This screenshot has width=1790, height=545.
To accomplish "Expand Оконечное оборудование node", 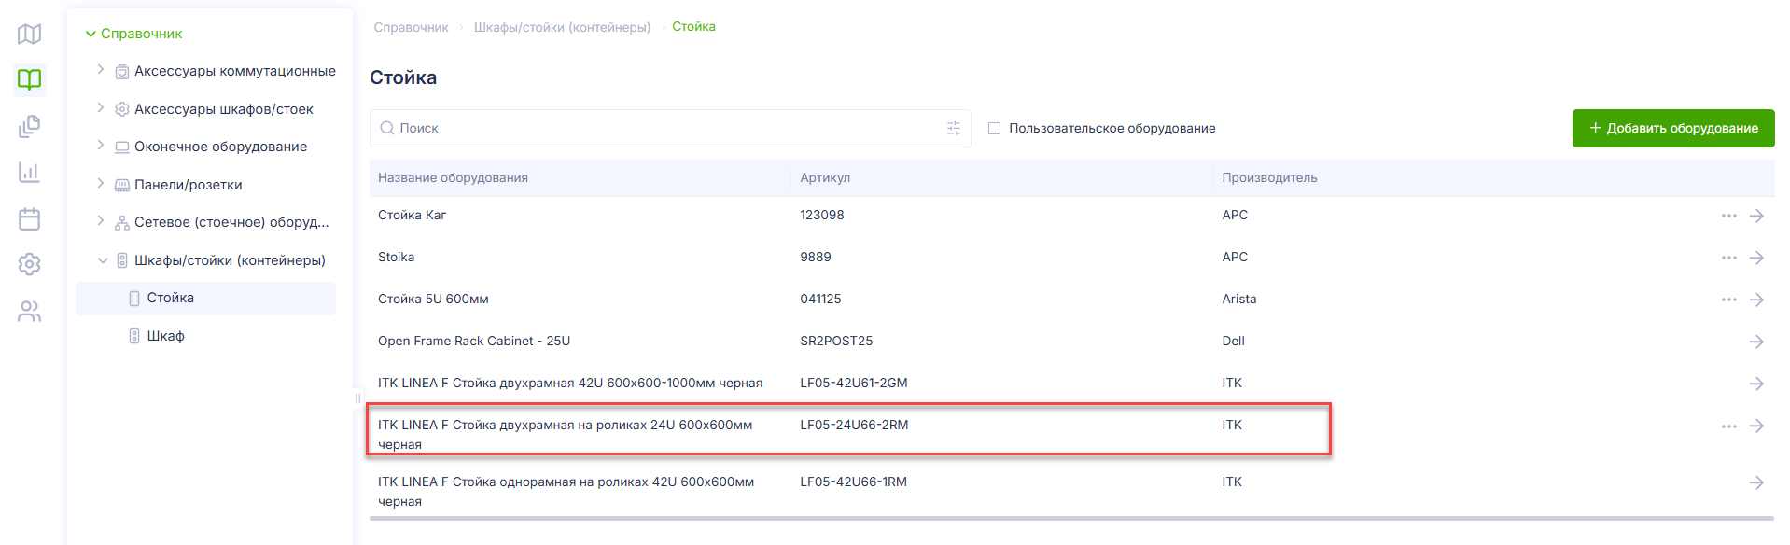I will (x=101, y=146).
